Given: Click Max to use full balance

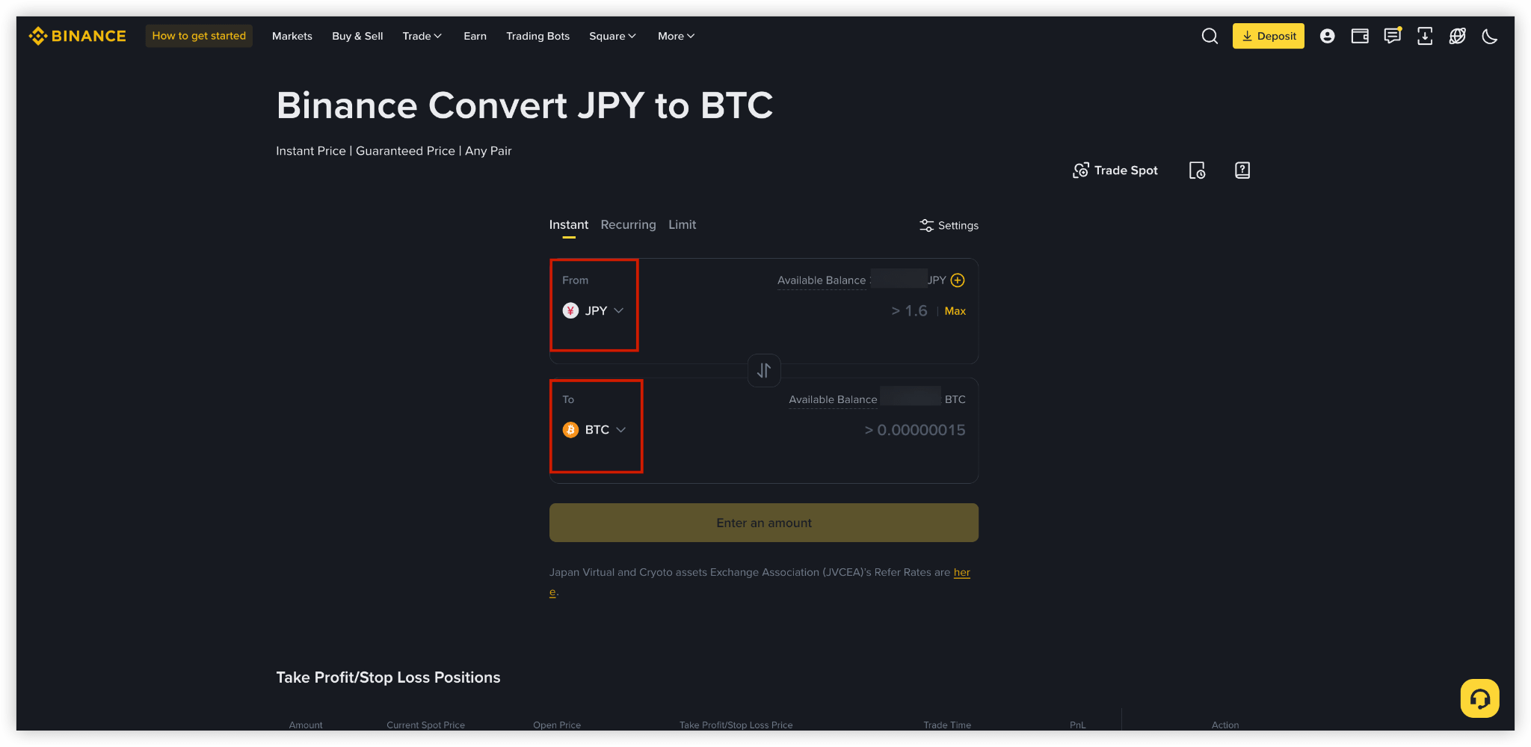Looking at the screenshot, I should (955, 311).
